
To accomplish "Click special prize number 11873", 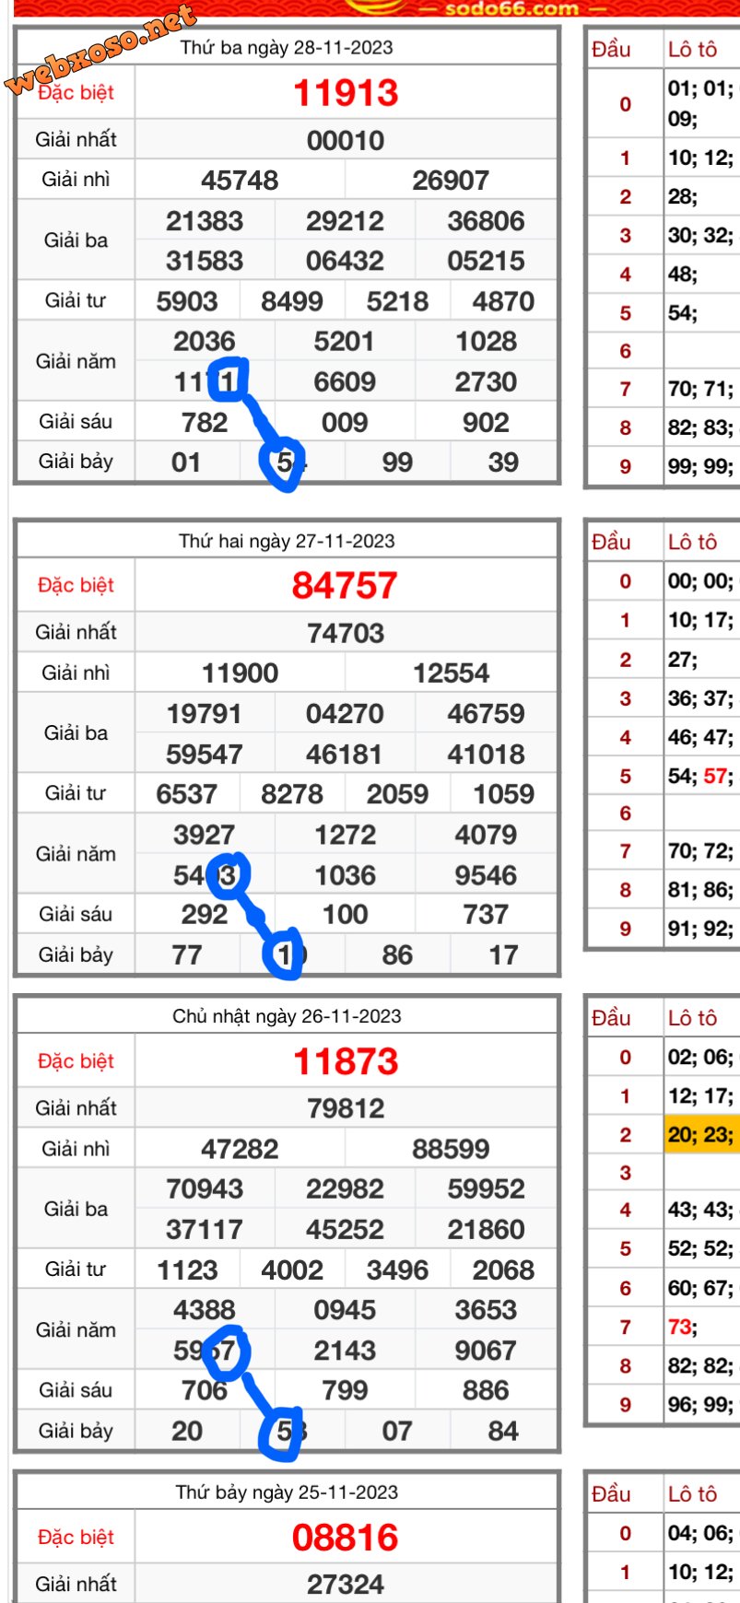I will (346, 1062).
